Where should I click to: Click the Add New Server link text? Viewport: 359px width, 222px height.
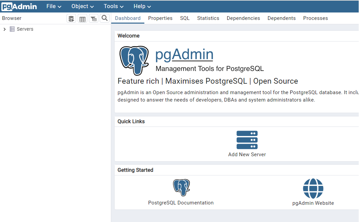pyautogui.click(x=247, y=155)
